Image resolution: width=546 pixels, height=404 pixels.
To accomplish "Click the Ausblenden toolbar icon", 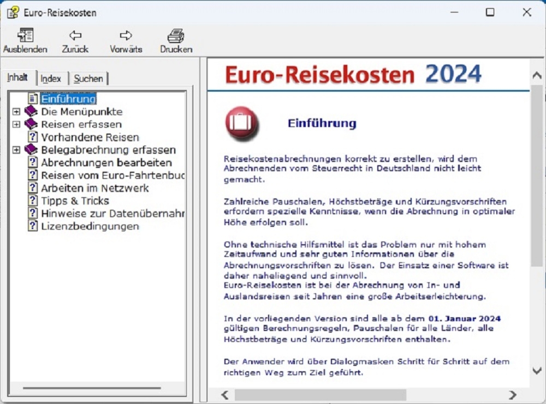I will coord(25,35).
